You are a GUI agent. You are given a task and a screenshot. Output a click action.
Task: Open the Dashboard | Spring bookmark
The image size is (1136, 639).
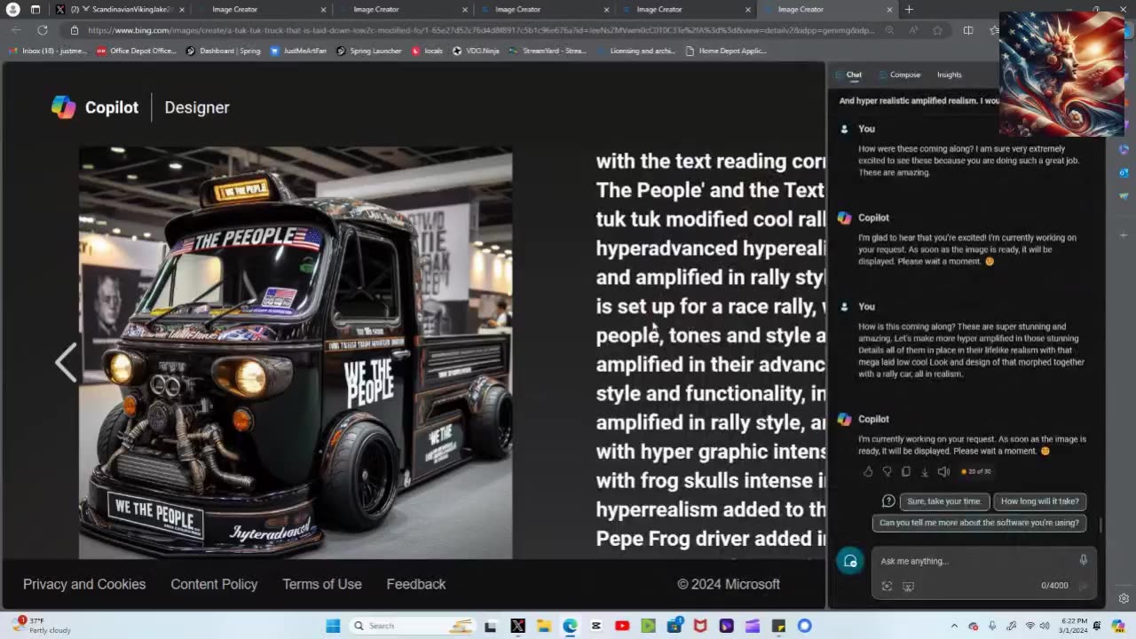[223, 51]
